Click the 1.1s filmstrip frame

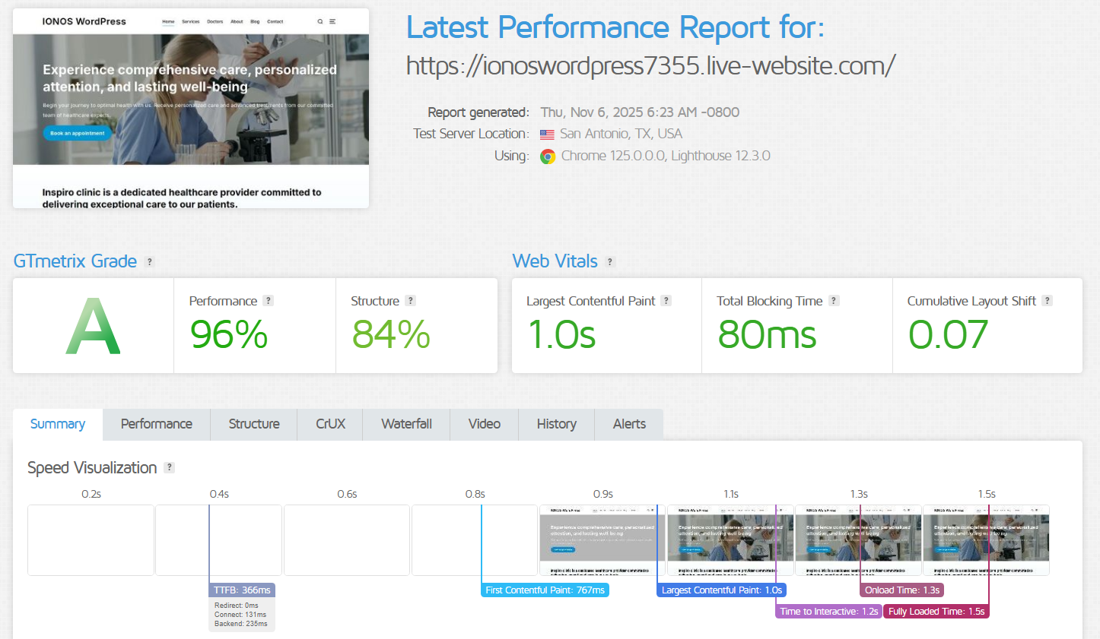coord(730,540)
